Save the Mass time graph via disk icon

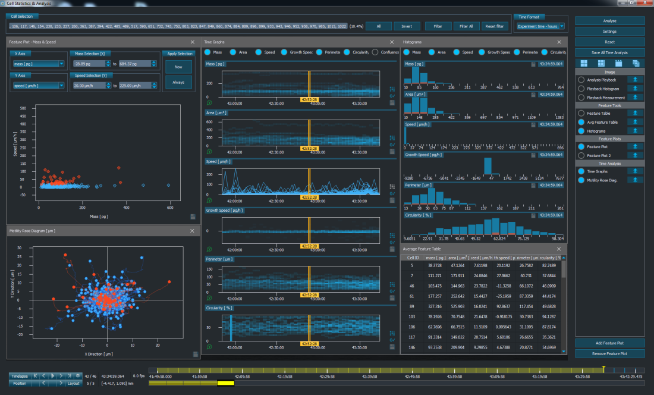(x=392, y=102)
